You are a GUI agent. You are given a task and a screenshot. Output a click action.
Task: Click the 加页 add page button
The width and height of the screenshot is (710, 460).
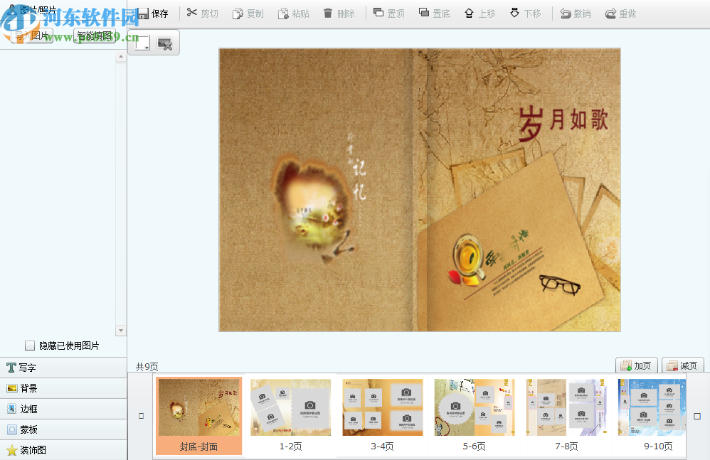637,365
